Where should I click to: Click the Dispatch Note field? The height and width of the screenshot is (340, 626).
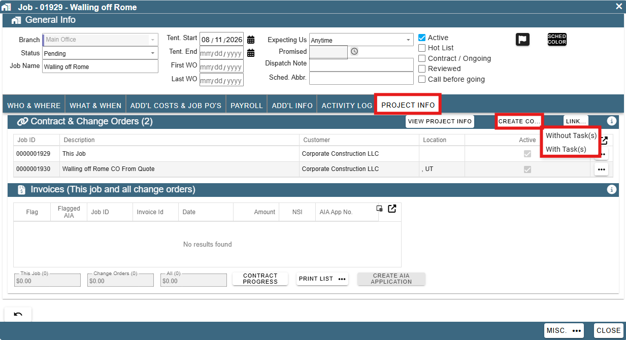(x=361, y=64)
